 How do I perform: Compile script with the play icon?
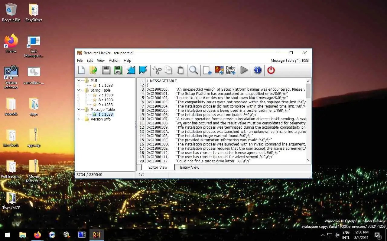tap(244, 70)
